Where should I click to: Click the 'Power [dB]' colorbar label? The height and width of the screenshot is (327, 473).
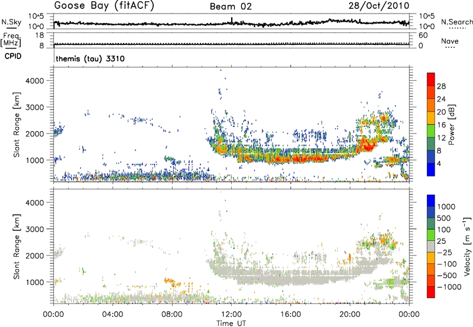[451, 125]
